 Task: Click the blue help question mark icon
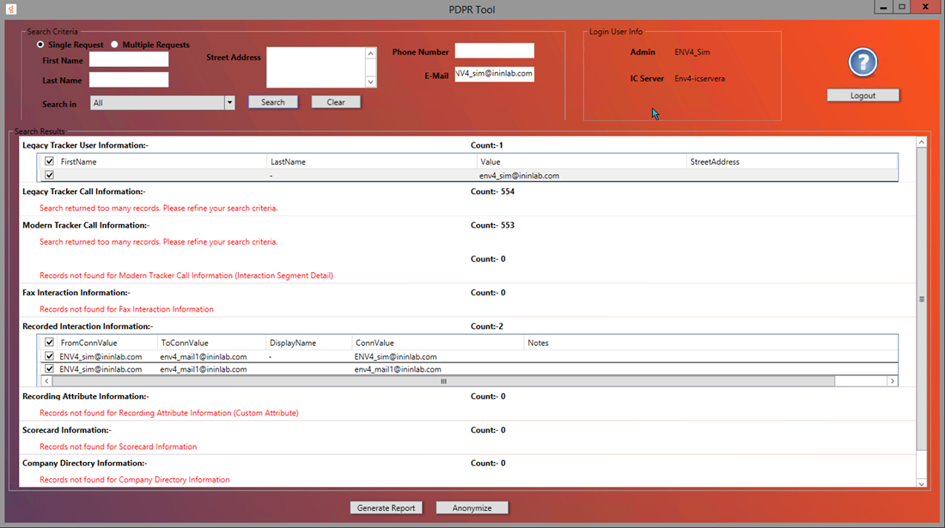[x=863, y=63]
